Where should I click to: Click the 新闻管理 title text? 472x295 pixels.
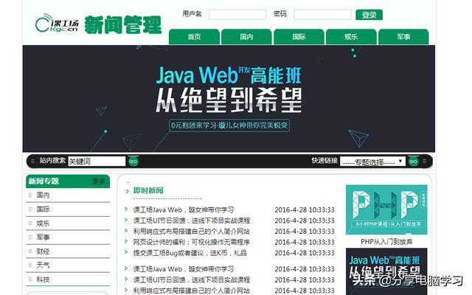click(x=123, y=24)
